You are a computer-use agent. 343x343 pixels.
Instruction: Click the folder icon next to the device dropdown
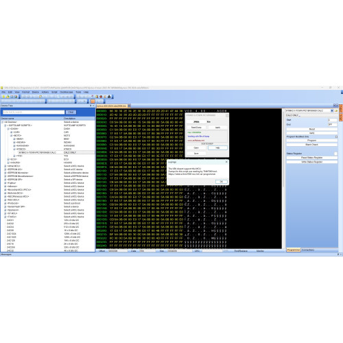pyautogui.click(x=336, y=110)
